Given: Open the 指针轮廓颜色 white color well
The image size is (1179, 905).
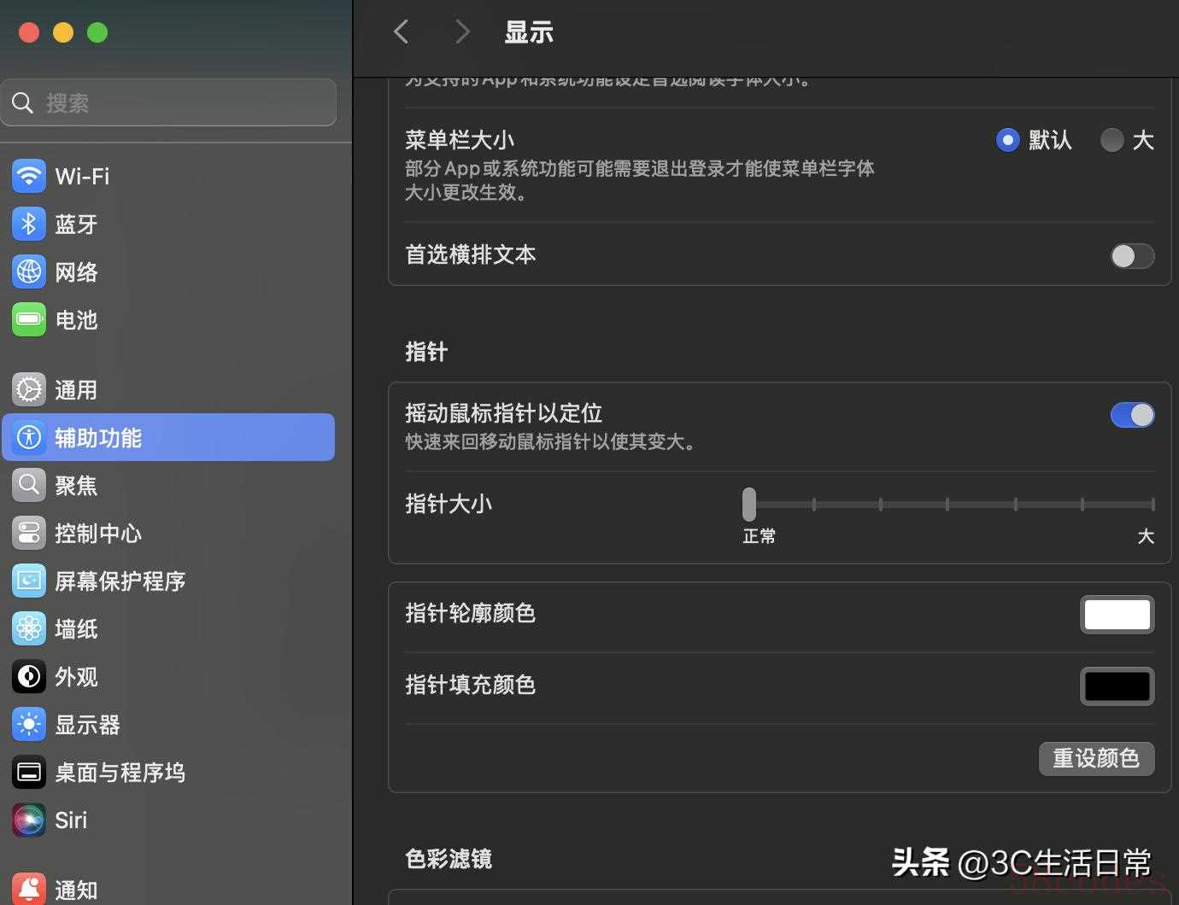Looking at the screenshot, I should pos(1117,615).
